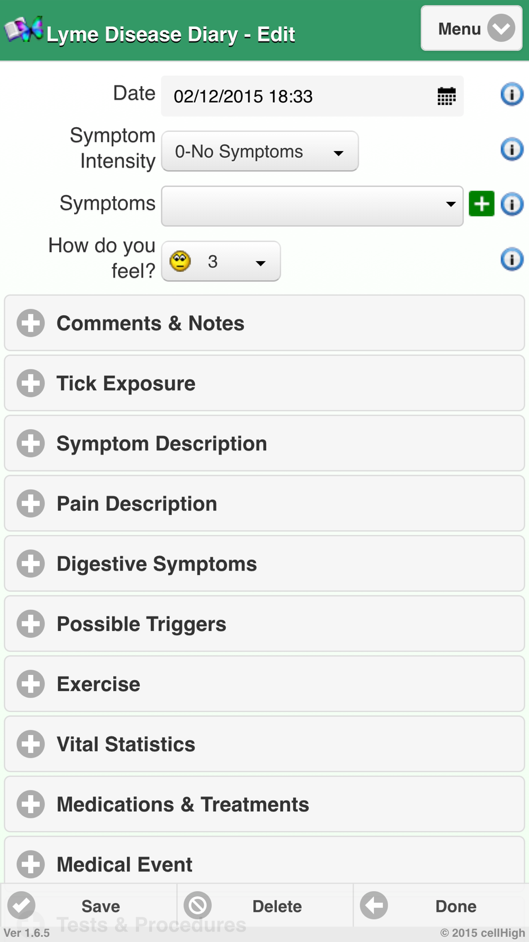Tap the info icon beside Symptom Intensity
529x942 pixels.
coord(512,149)
